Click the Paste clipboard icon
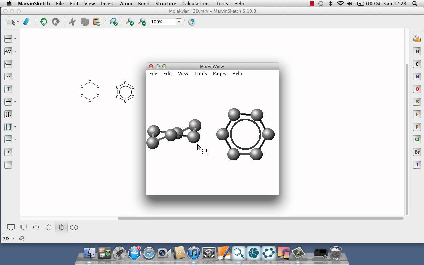The height and width of the screenshot is (265, 424). pyautogui.click(x=97, y=22)
